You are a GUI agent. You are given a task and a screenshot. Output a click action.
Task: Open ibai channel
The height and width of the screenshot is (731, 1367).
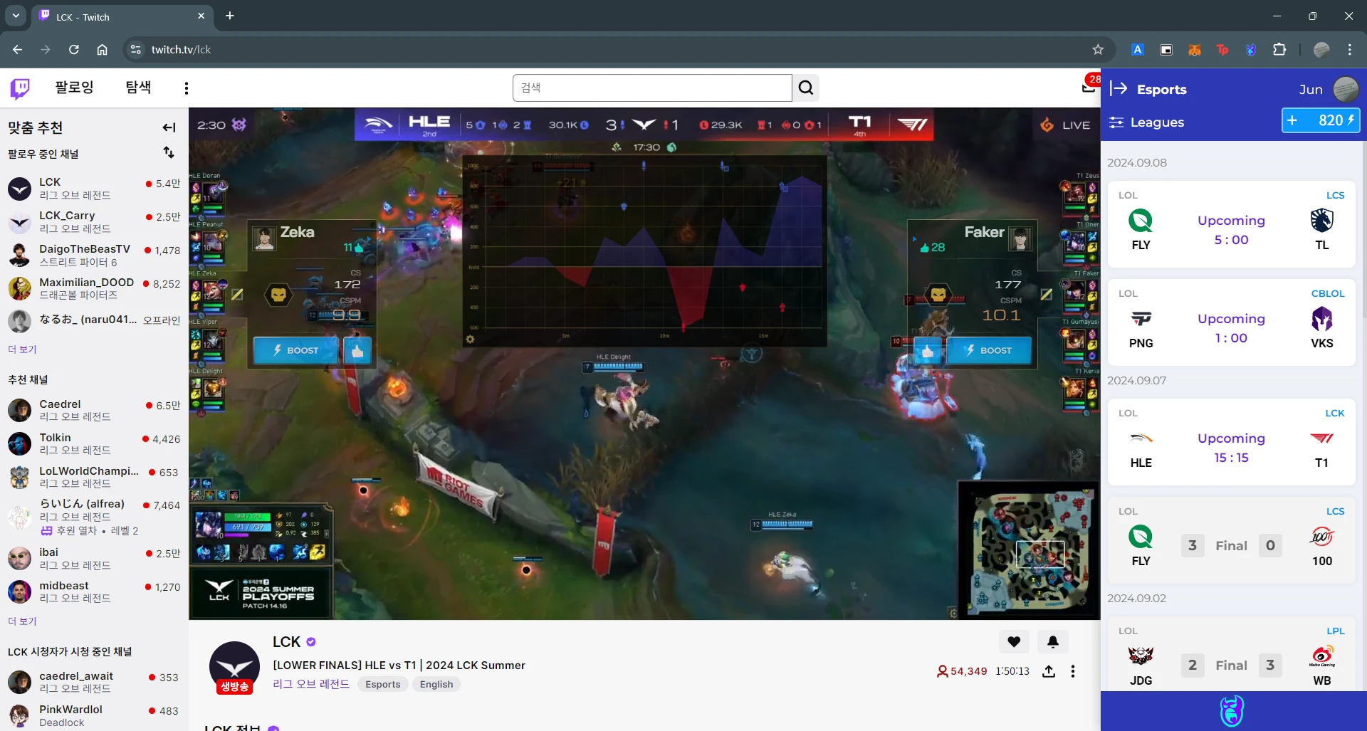click(x=94, y=559)
